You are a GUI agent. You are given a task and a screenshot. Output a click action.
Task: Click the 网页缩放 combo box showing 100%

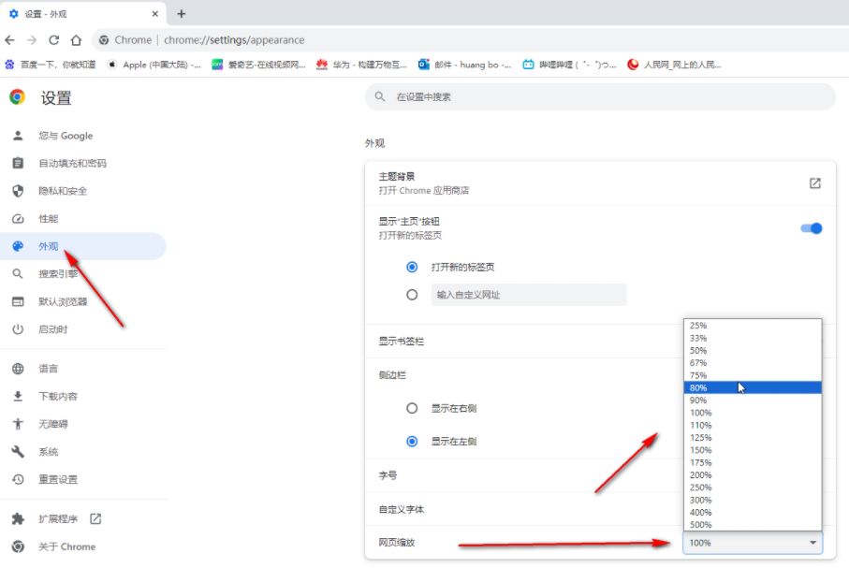pyautogui.click(x=753, y=543)
